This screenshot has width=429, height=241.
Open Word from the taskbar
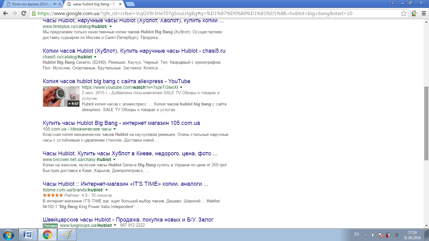[28, 235]
